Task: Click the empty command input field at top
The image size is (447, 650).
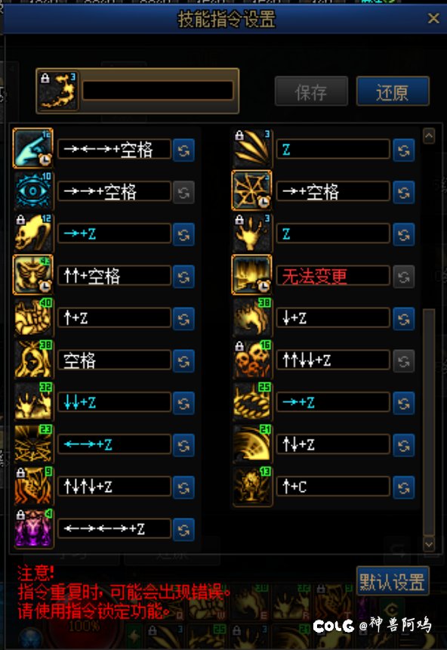Action: tap(157, 91)
